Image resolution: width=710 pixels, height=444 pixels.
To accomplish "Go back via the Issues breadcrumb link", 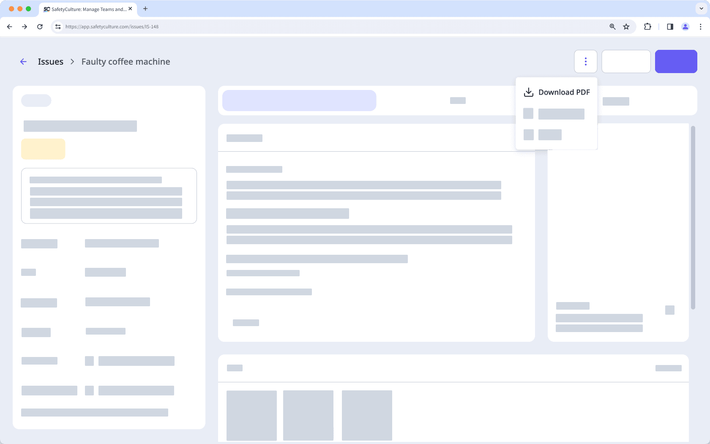I will tap(50, 61).
